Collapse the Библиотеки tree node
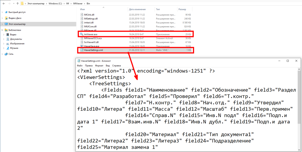The image size is (302, 152). (2, 30)
